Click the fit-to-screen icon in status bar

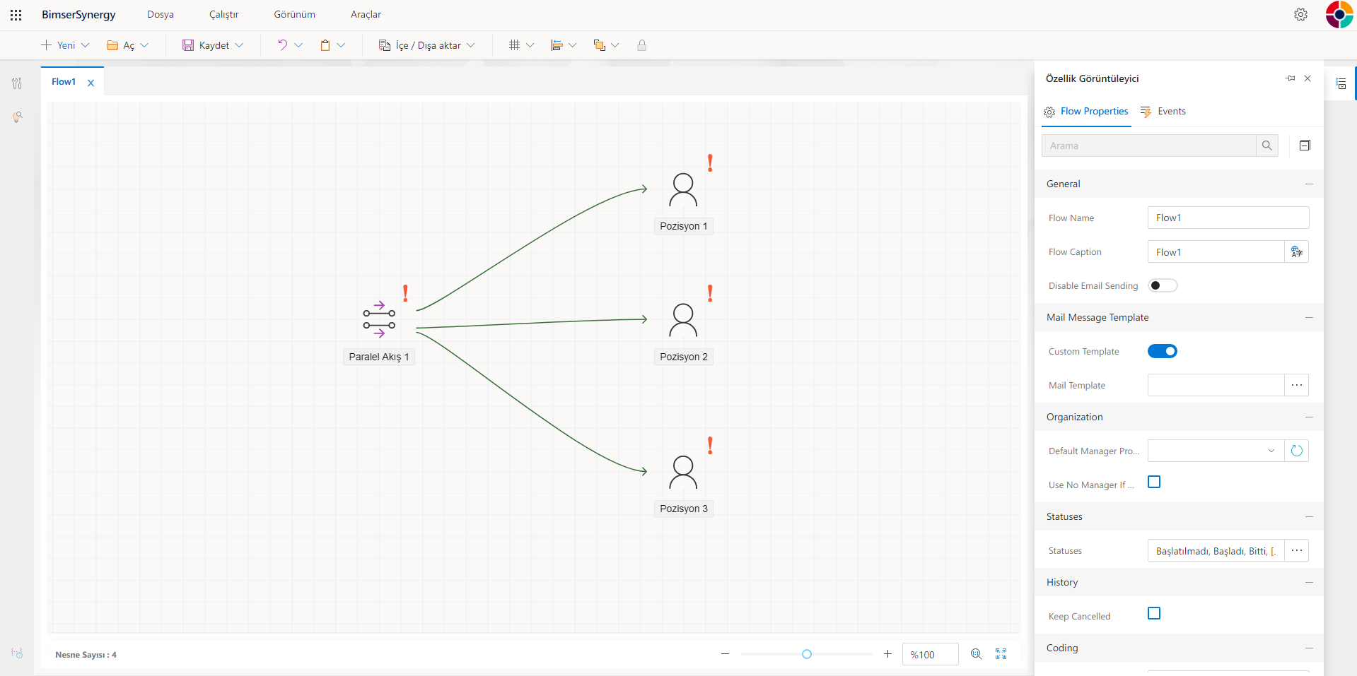click(x=1001, y=654)
